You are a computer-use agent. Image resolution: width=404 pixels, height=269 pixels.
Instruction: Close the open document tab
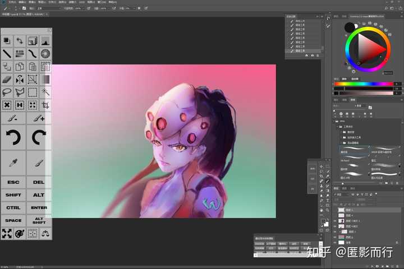(x=47, y=15)
